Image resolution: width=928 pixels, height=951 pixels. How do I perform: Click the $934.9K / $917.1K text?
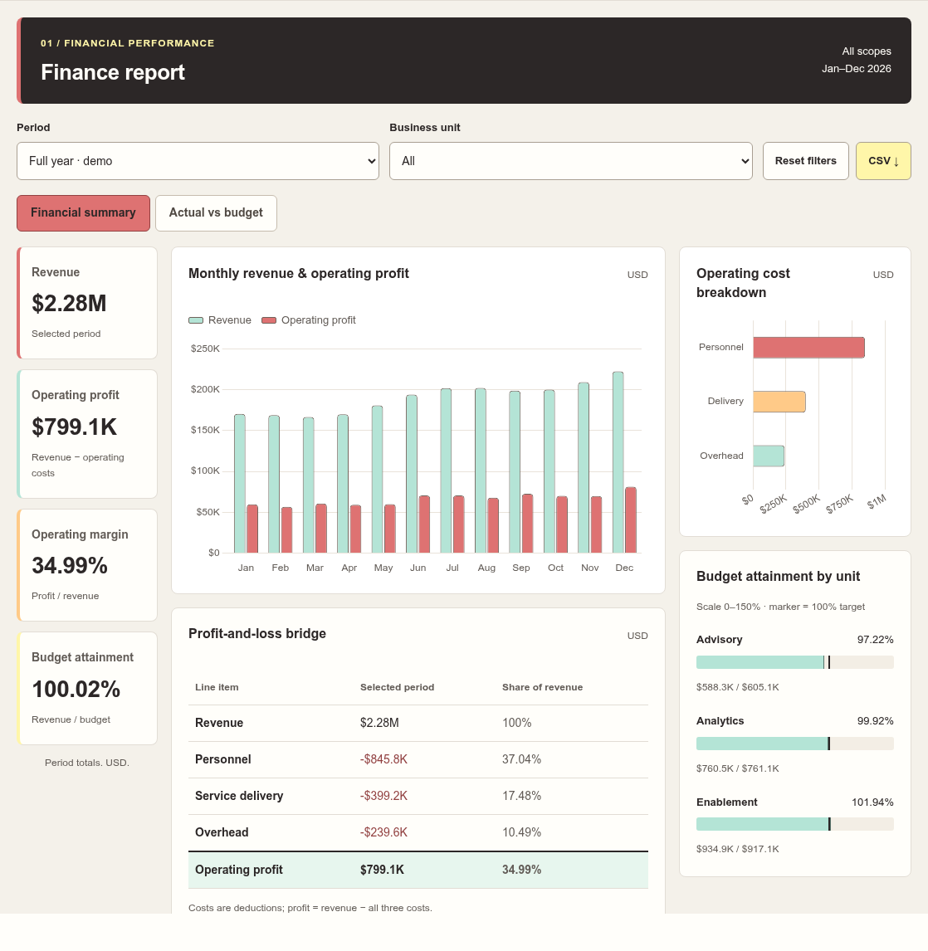point(738,849)
